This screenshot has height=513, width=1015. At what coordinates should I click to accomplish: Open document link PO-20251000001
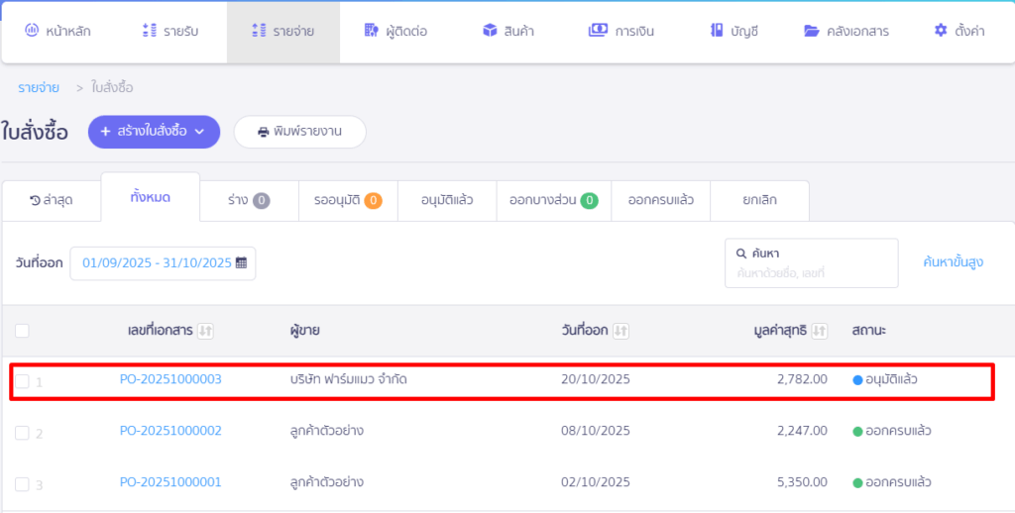pos(170,482)
